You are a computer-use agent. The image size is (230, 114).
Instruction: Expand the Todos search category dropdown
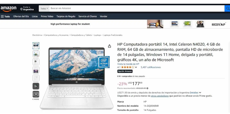pyautogui.click(x=44, y=9)
